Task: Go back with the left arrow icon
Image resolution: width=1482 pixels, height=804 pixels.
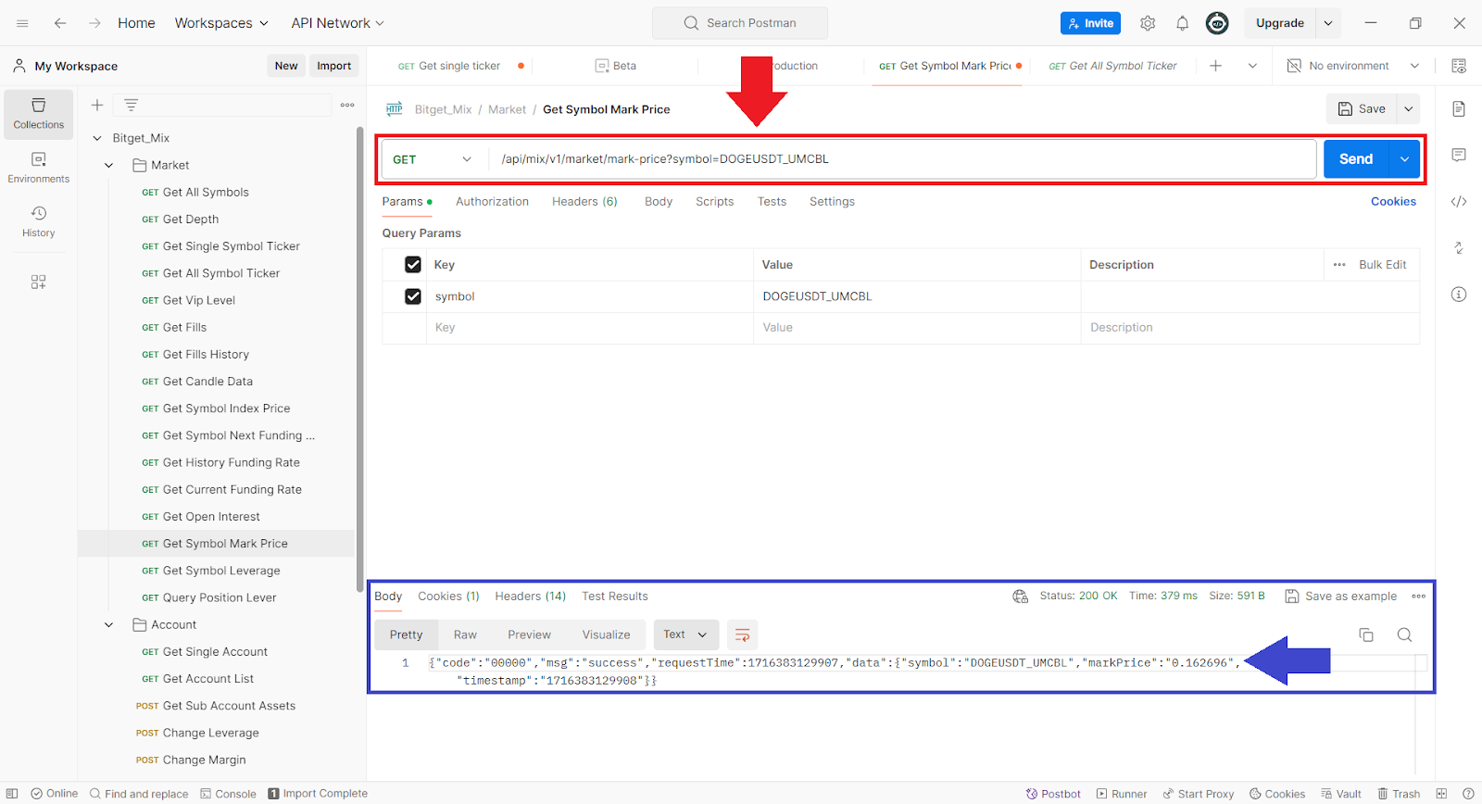Action: tap(60, 23)
